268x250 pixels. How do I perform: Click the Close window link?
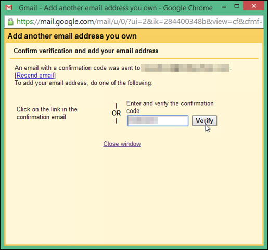click(x=122, y=144)
